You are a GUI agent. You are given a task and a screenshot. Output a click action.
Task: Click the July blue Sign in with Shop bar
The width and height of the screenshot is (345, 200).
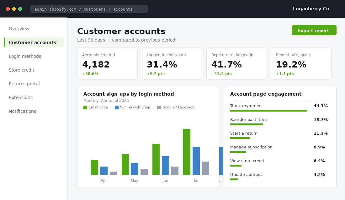click(196, 161)
